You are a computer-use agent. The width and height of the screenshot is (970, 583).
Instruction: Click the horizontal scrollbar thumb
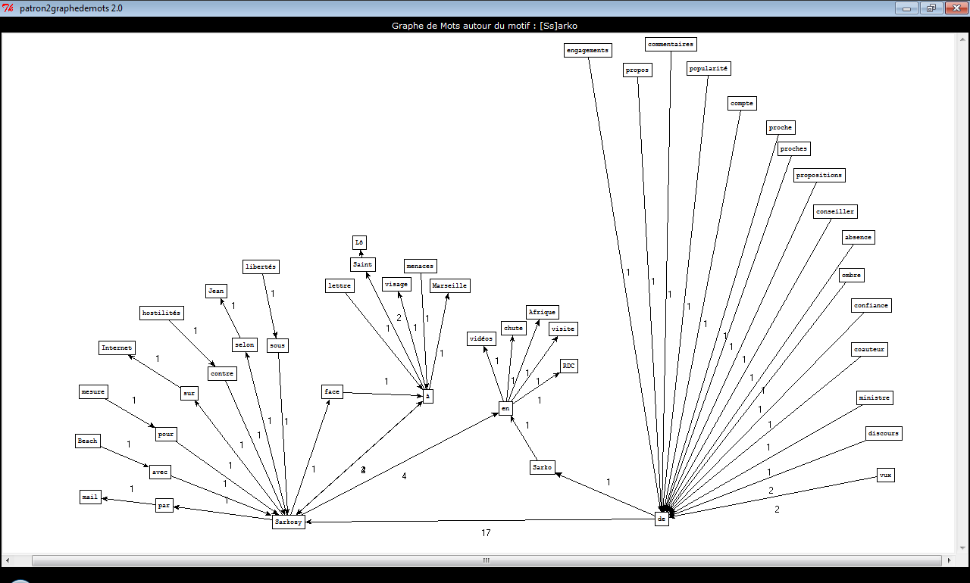click(x=487, y=560)
